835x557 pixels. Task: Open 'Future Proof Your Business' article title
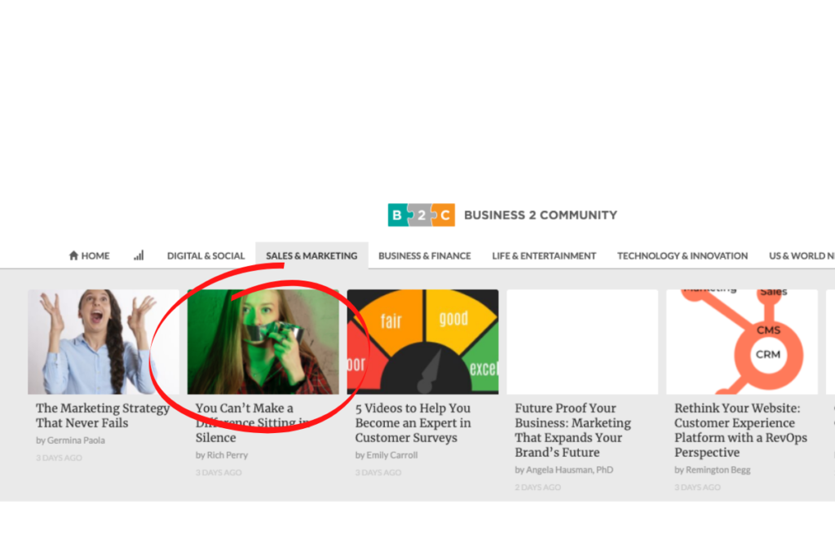click(x=573, y=431)
